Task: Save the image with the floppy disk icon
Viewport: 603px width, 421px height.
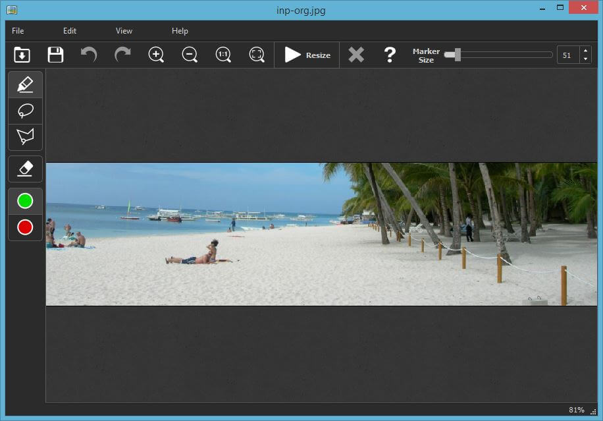Action: coord(56,55)
